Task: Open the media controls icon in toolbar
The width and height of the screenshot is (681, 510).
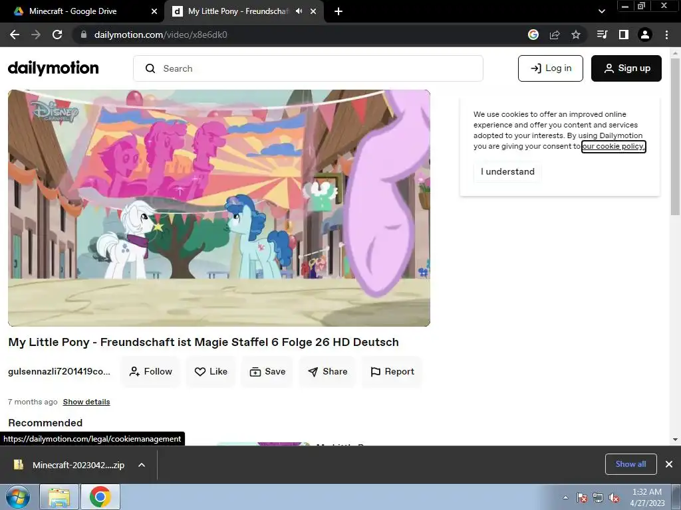Action: coord(602,35)
